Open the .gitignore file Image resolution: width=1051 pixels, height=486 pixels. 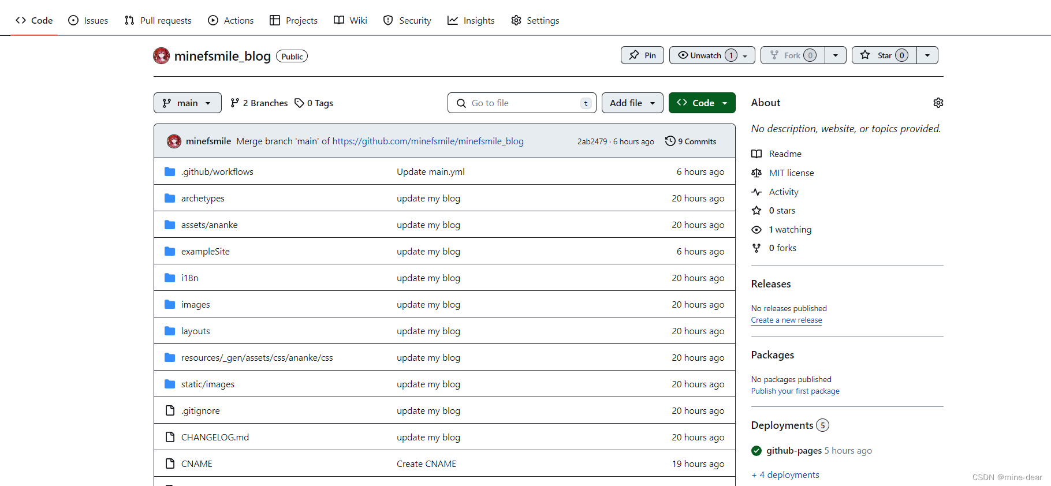[x=200, y=410]
